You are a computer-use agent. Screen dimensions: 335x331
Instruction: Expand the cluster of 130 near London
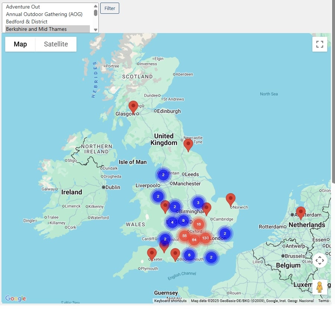tap(205, 238)
